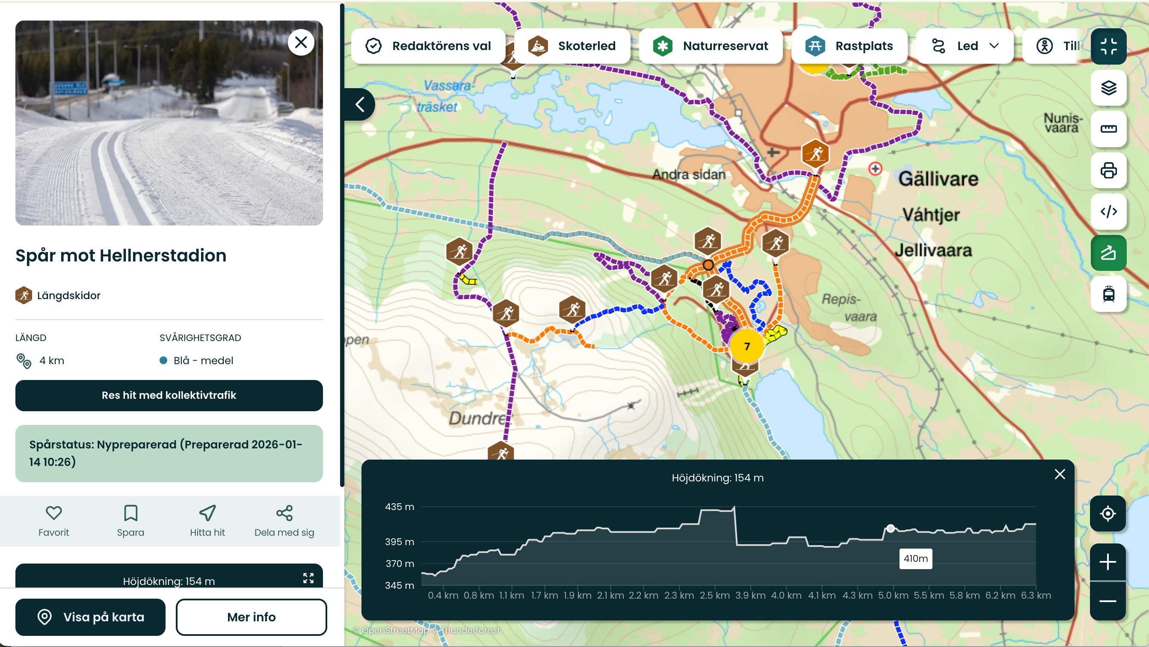Open the Led filter dropdown

[965, 46]
